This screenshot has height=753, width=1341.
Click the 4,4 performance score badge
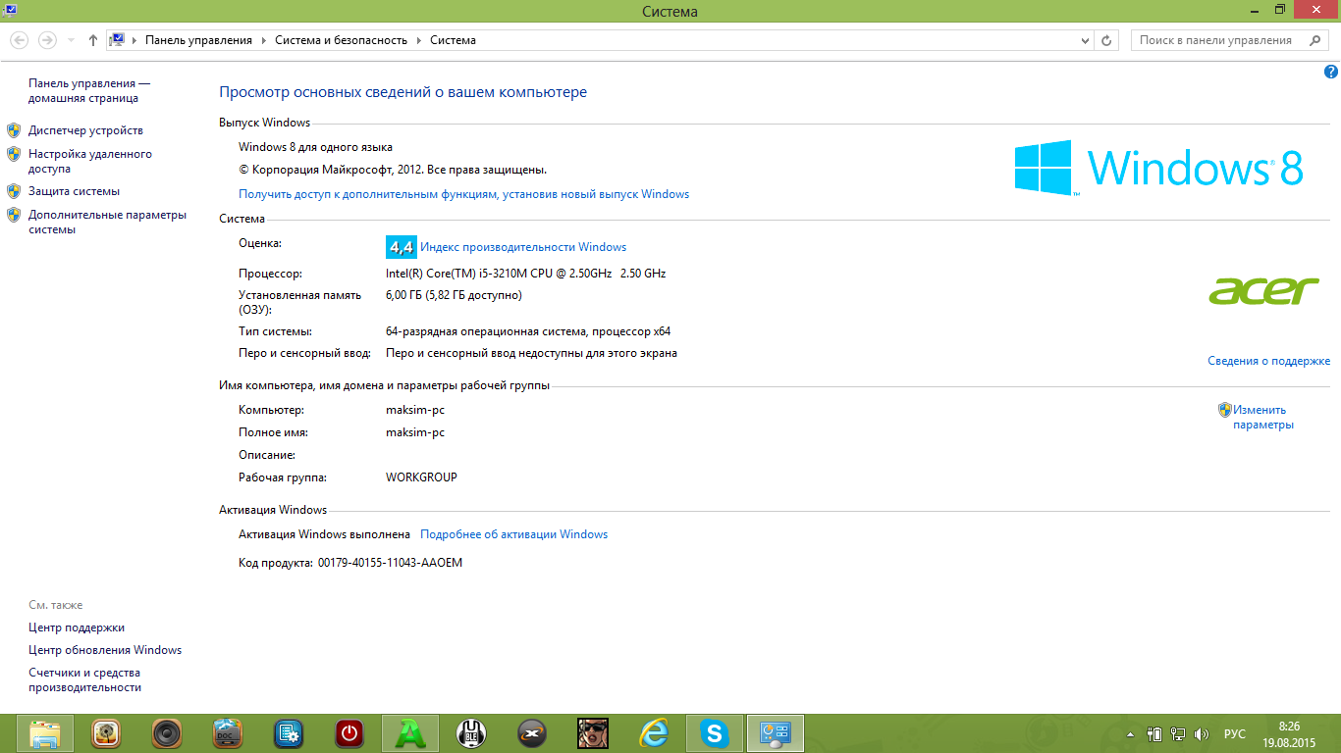(x=402, y=246)
